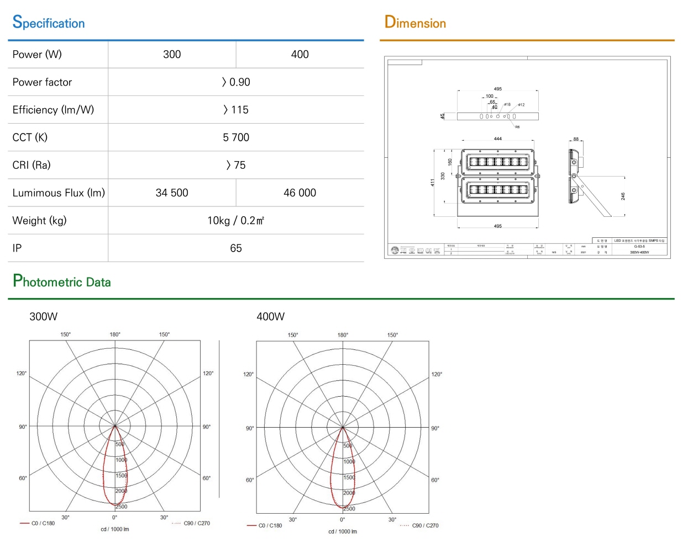Click the 400W polar distribution chart
This screenshot has height=554, width=693.
click(x=343, y=427)
